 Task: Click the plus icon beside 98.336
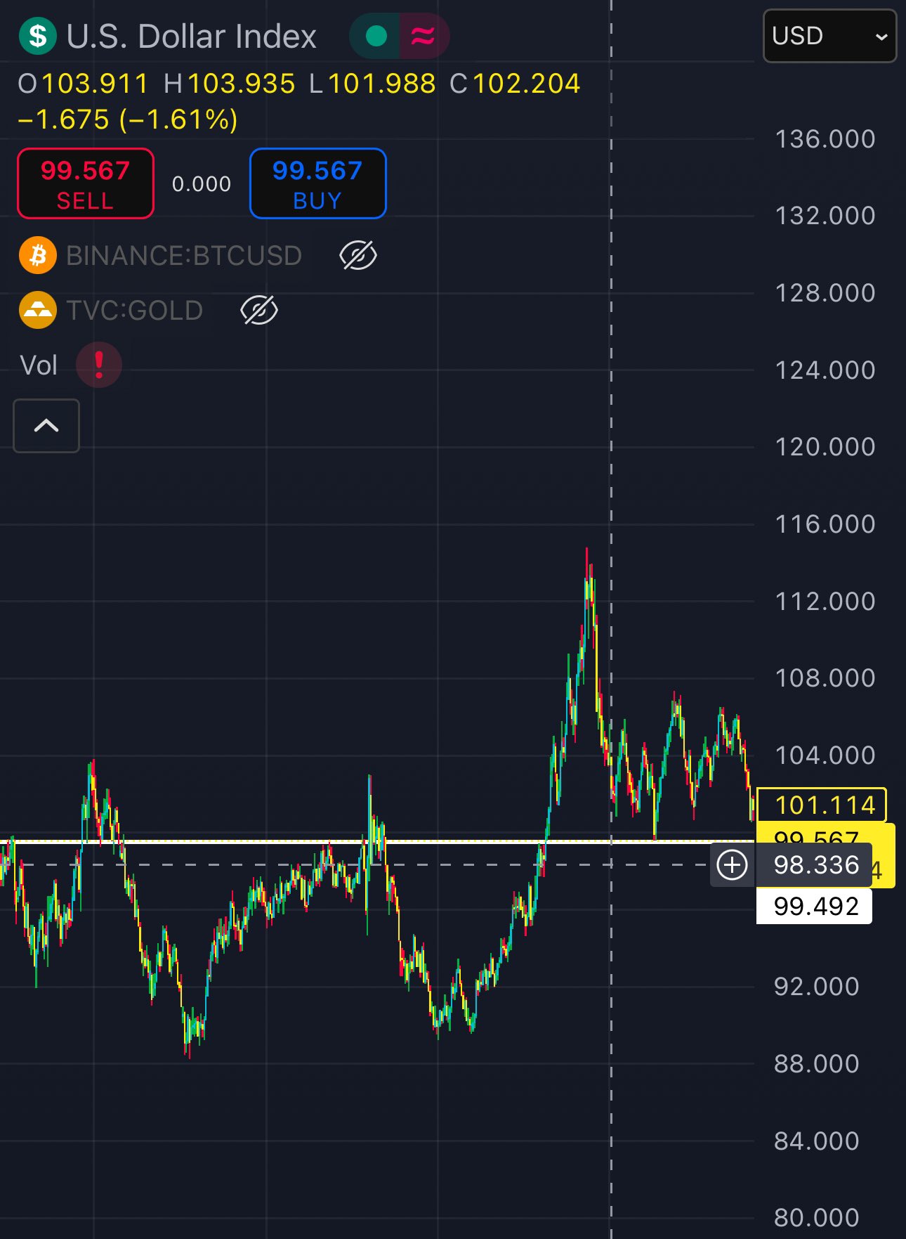coord(732,865)
